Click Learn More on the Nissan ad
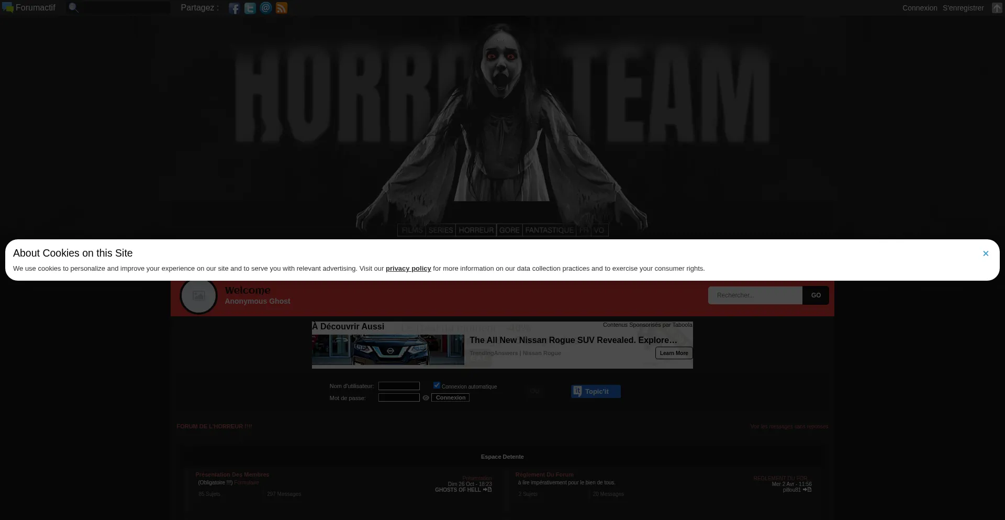The height and width of the screenshot is (520, 1005). (674, 353)
